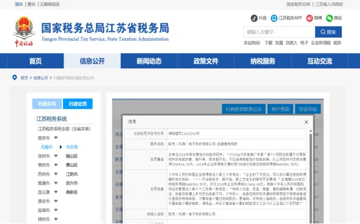Expand the 南通市 dropdown arrow
Viewport: 360px width, 224px height.
pos(56,183)
